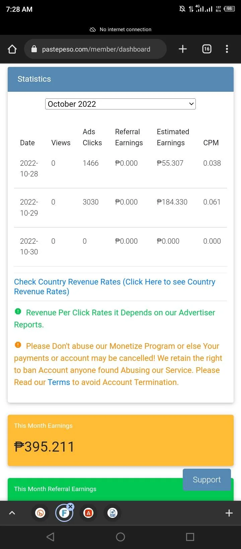Viewport: 241px width, 549px height.
Task: Tap the Android recent apps square button
Action: tap(190, 537)
